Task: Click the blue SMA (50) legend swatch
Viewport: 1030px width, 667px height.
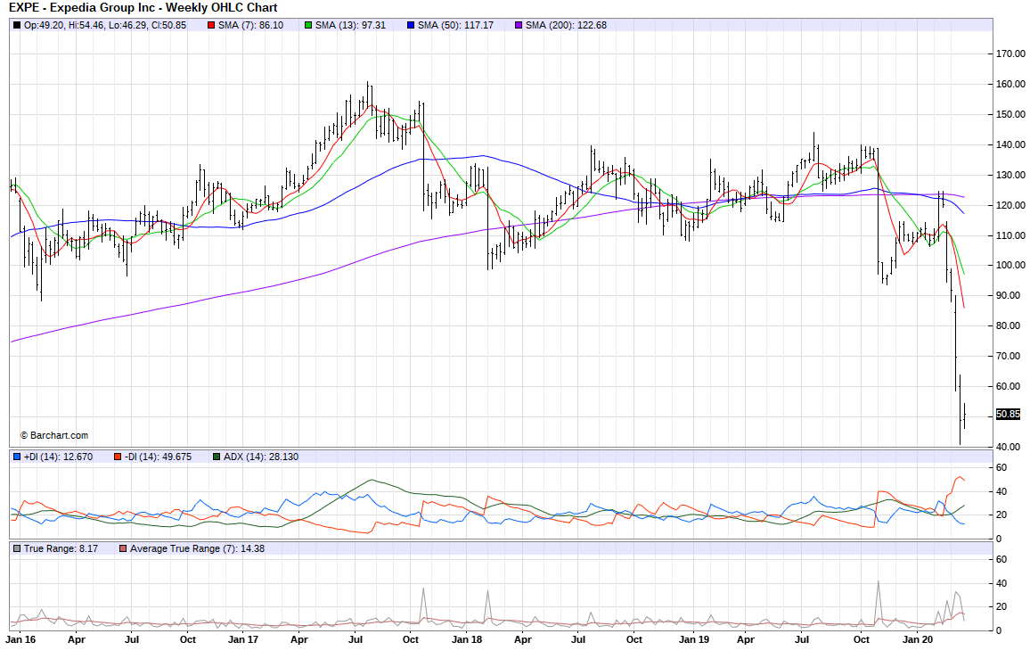Action: [413, 25]
